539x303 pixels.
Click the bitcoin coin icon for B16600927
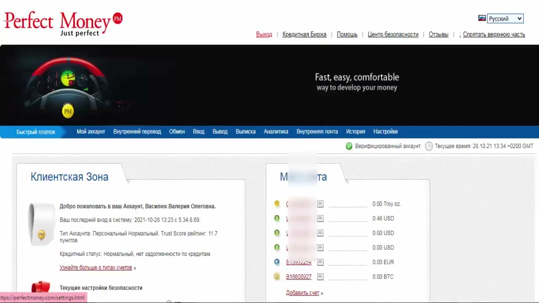click(277, 276)
